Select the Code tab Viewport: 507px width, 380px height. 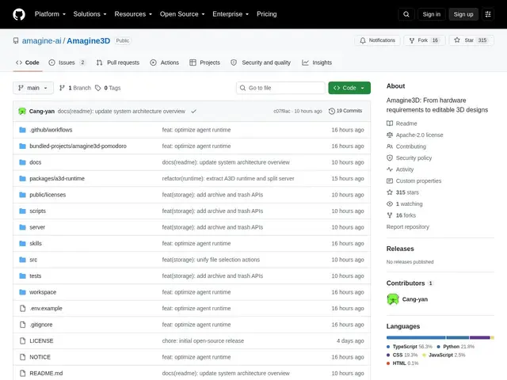click(28, 63)
